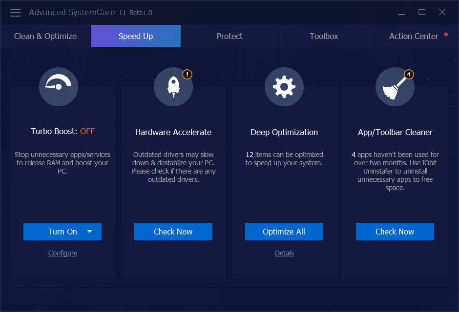The height and width of the screenshot is (312, 459).
Task: Click Check Now under App/Toolbar Cleaner
Action: (x=395, y=232)
